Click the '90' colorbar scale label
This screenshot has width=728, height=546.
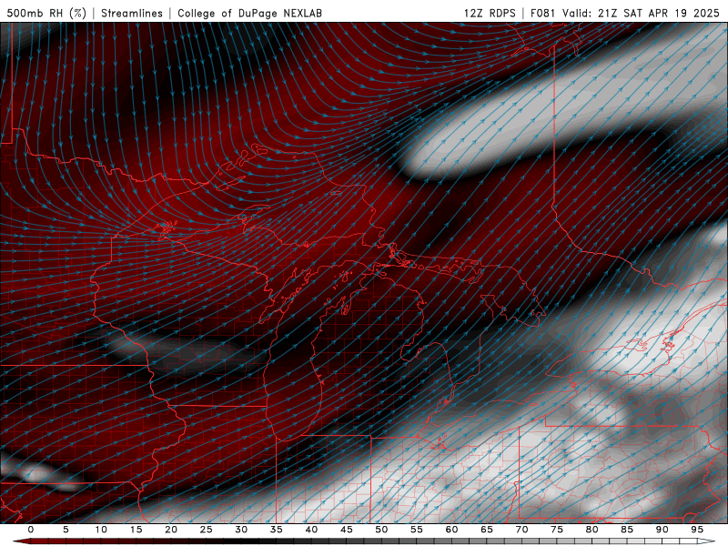662,530
